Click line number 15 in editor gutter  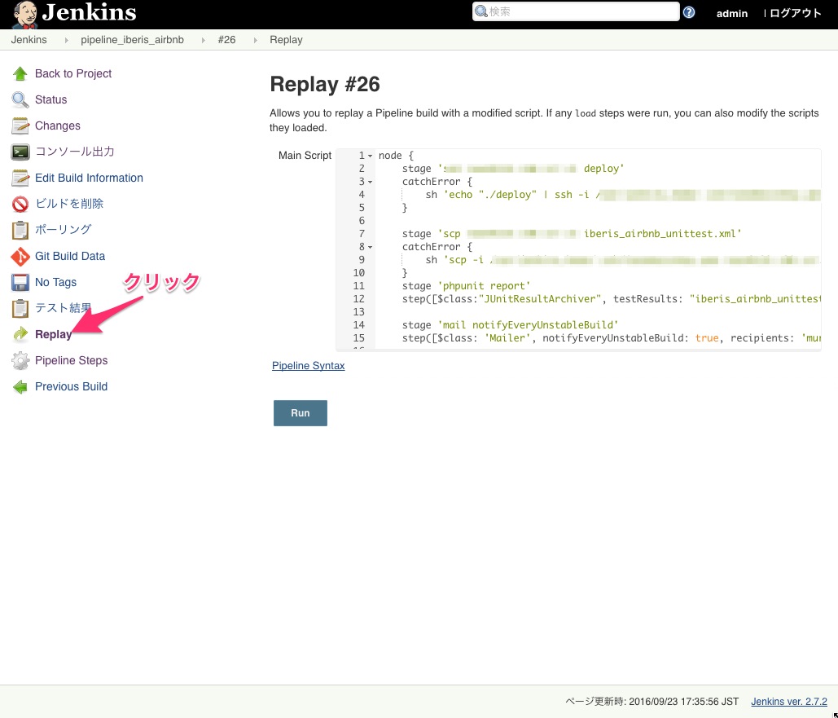(358, 337)
